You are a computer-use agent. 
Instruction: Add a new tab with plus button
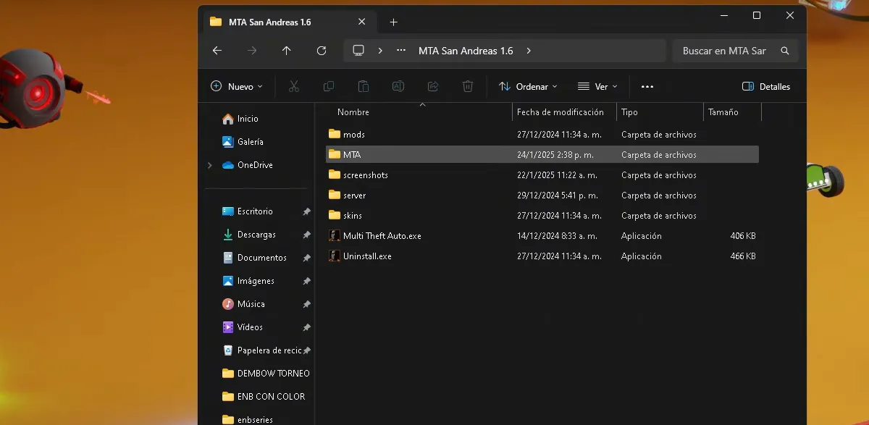pyautogui.click(x=393, y=22)
